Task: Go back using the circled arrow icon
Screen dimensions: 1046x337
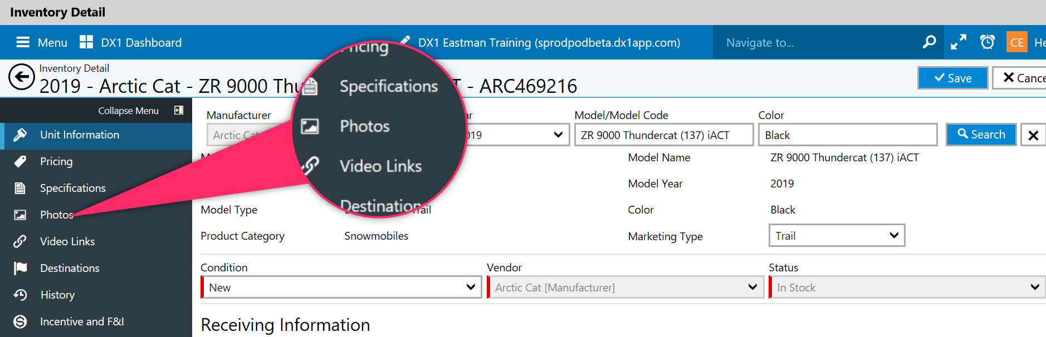Action: [x=22, y=77]
